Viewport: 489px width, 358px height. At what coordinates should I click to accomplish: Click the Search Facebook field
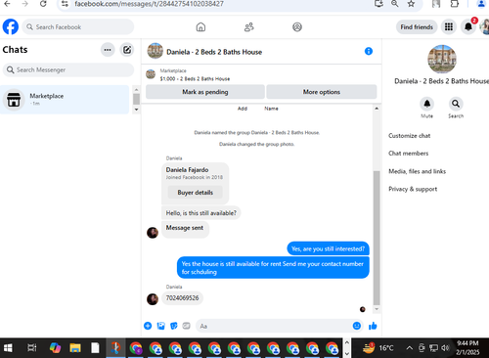coord(78,27)
